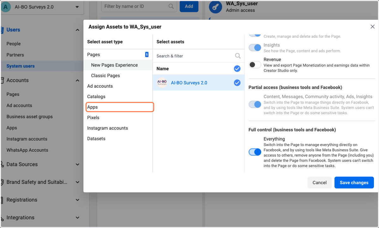Select the Apps asset type
The height and width of the screenshot is (228, 379).
pyautogui.click(x=120, y=107)
